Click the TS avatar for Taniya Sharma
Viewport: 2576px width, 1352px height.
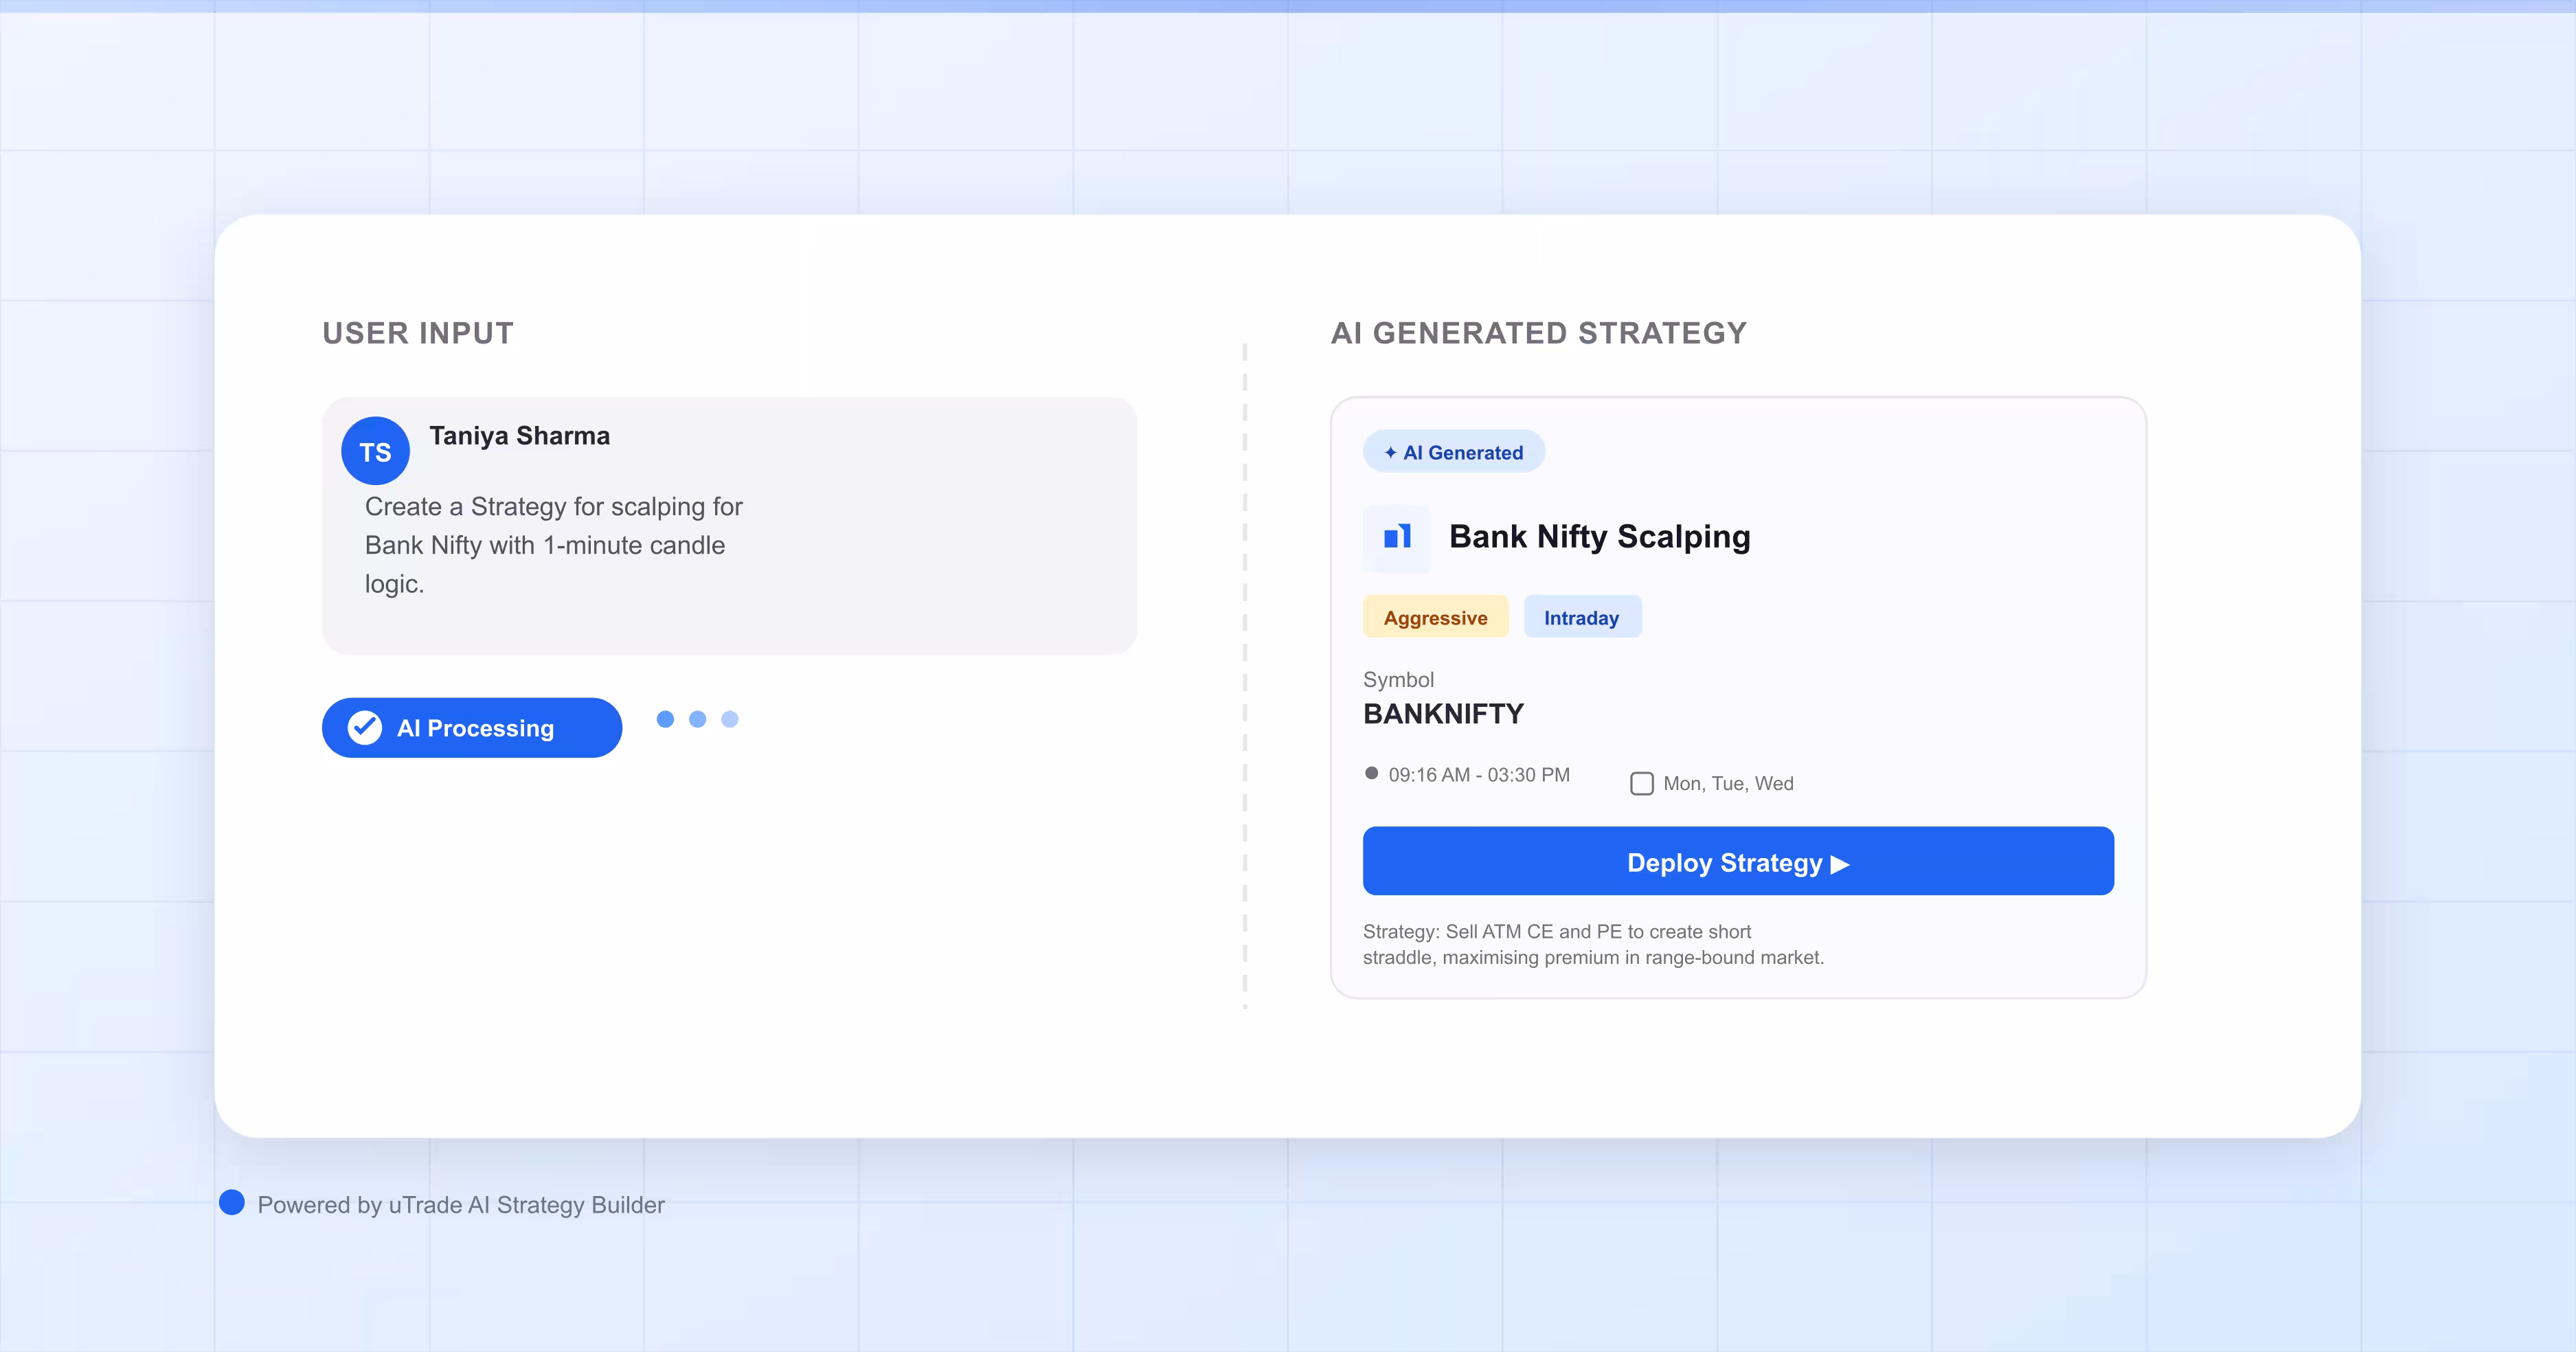(x=375, y=451)
